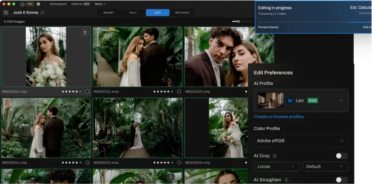Enable the AI Straighten switch

click(342, 180)
